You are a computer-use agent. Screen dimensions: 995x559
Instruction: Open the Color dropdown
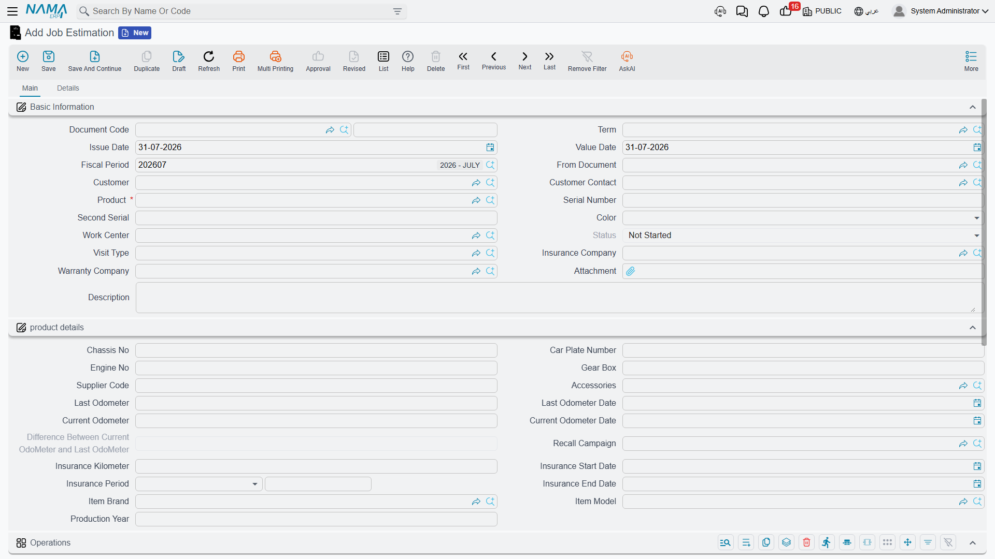click(x=977, y=218)
